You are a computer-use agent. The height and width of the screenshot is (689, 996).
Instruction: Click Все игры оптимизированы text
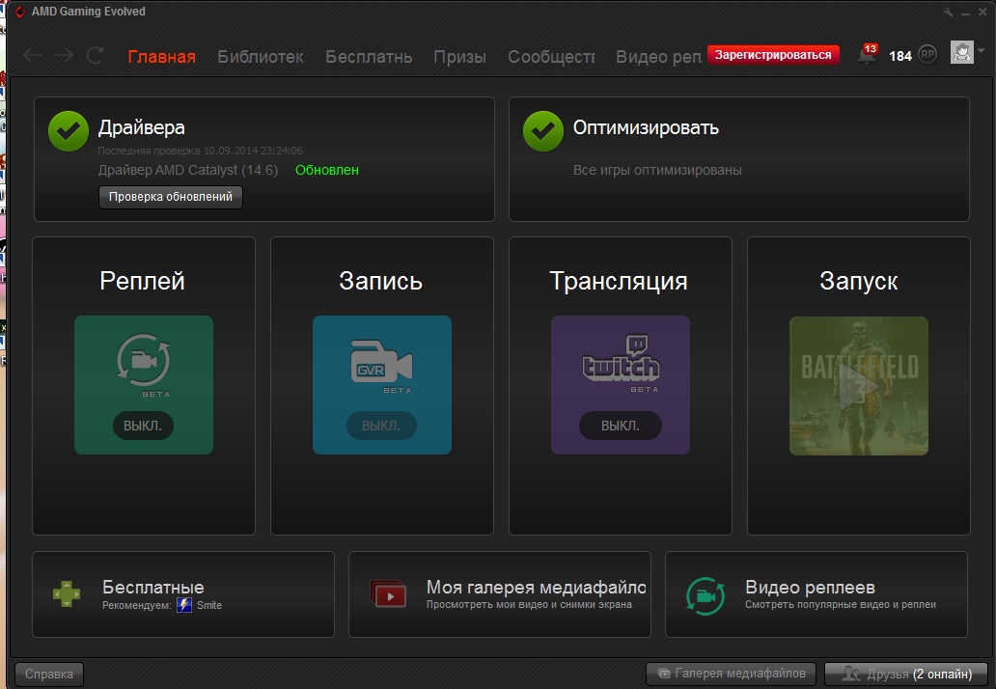click(x=657, y=170)
